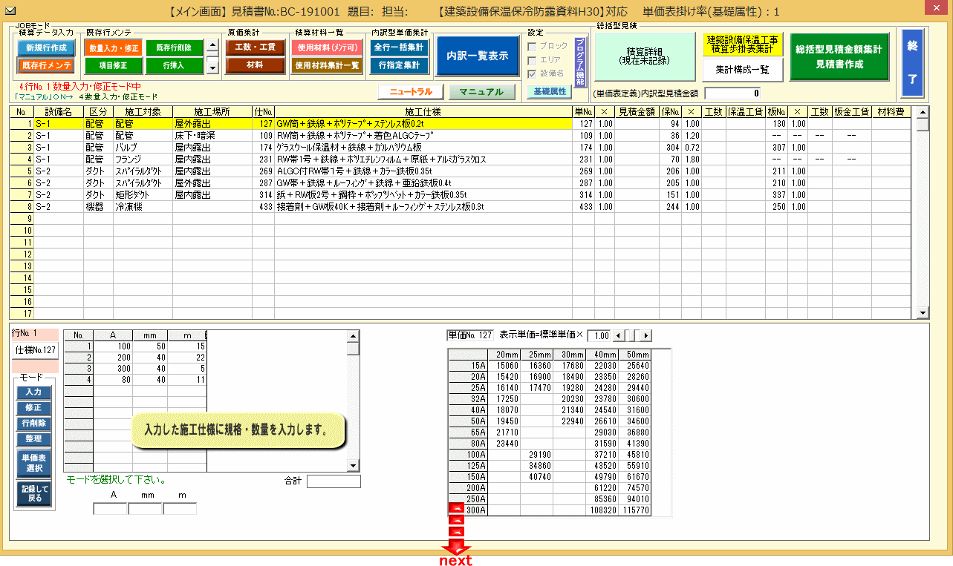Uncheck the 設備名 checkbox
This screenshot has height=566, width=953.
pos(532,73)
